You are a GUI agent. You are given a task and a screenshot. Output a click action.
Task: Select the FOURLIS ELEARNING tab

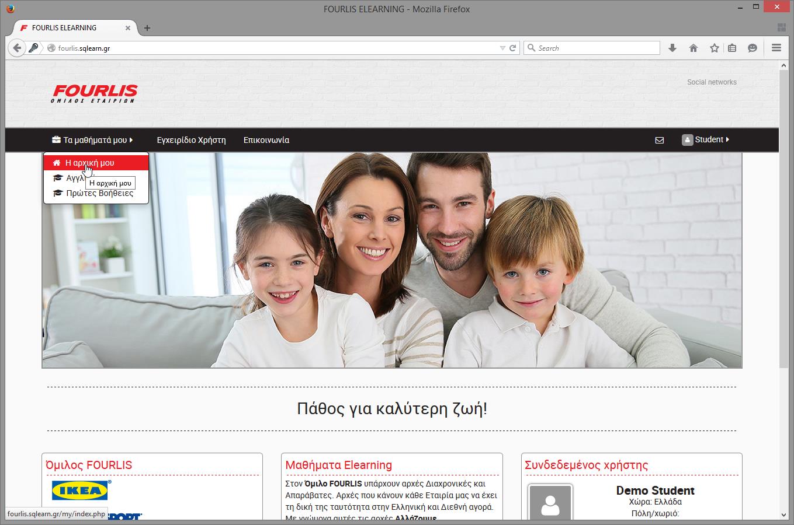[75, 27]
